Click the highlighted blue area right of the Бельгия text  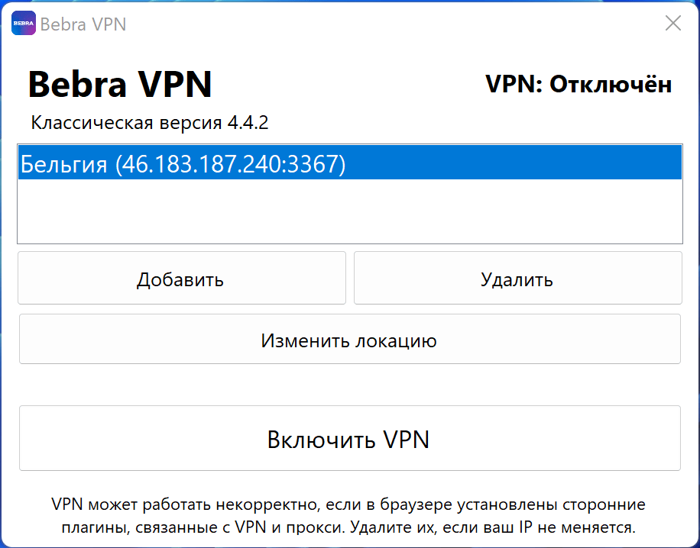click(x=512, y=164)
